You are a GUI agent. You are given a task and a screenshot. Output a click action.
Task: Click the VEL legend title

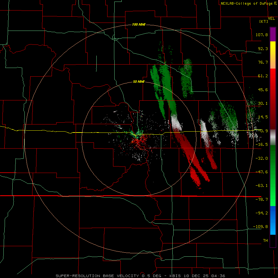[x=272, y=19]
